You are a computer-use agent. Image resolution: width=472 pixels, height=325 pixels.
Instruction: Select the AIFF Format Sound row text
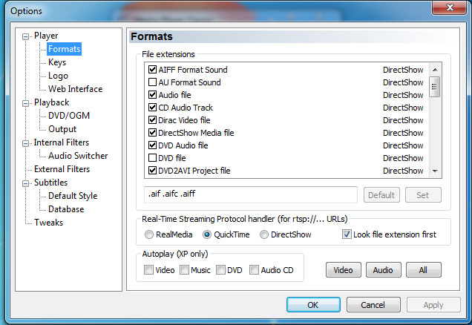click(x=193, y=70)
